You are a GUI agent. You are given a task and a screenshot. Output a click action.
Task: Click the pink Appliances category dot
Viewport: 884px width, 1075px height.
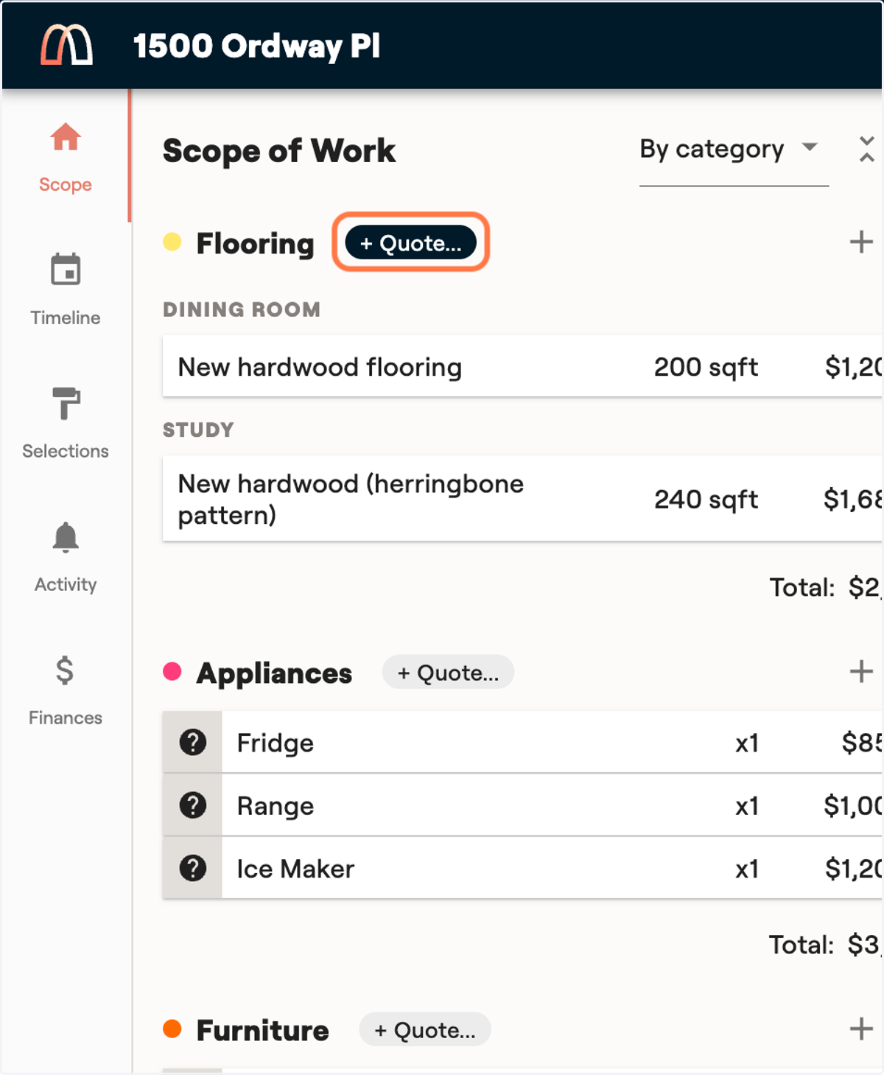pyautogui.click(x=172, y=671)
